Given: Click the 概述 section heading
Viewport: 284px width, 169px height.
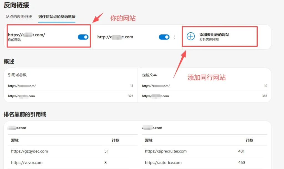Looking at the screenshot, I should (x=9, y=62).
